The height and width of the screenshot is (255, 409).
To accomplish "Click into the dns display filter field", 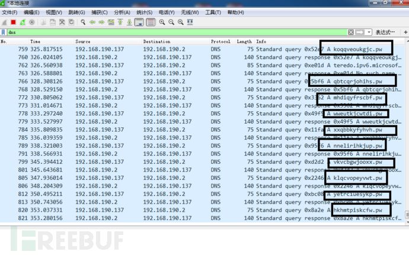I will (x=177, y=33).
